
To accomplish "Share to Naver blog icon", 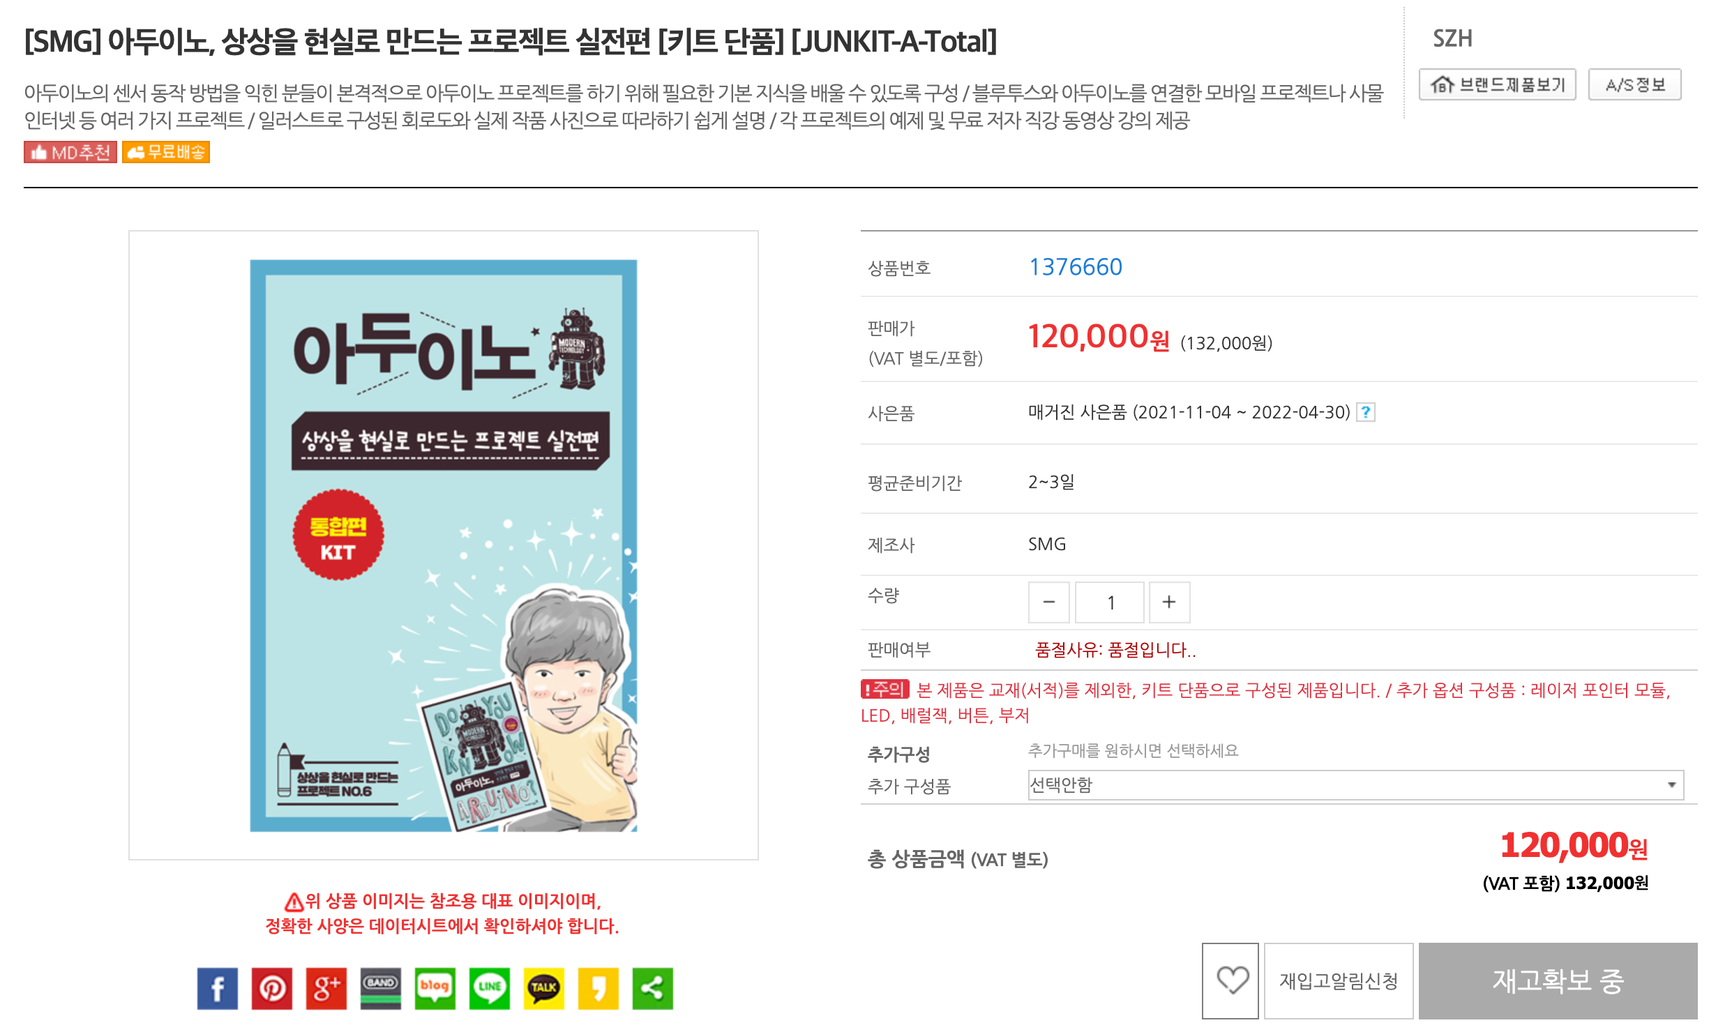I will pos(435,988).
